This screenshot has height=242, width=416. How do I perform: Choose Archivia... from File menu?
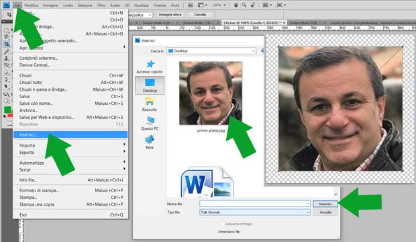pyautogui.click(x=70, y=110)
